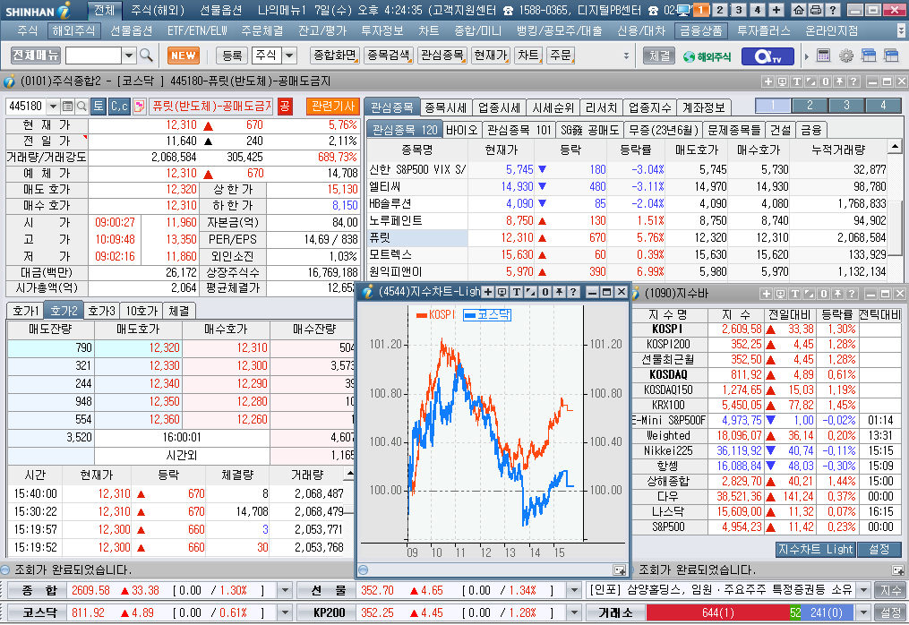The width and height of the screenshot is (909, 625).
Task: Click scroll up arrow in trade history list
Action: [349, 475]
